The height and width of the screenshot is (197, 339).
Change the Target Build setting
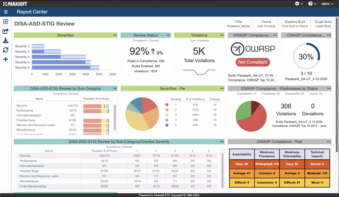pos(323,24)
